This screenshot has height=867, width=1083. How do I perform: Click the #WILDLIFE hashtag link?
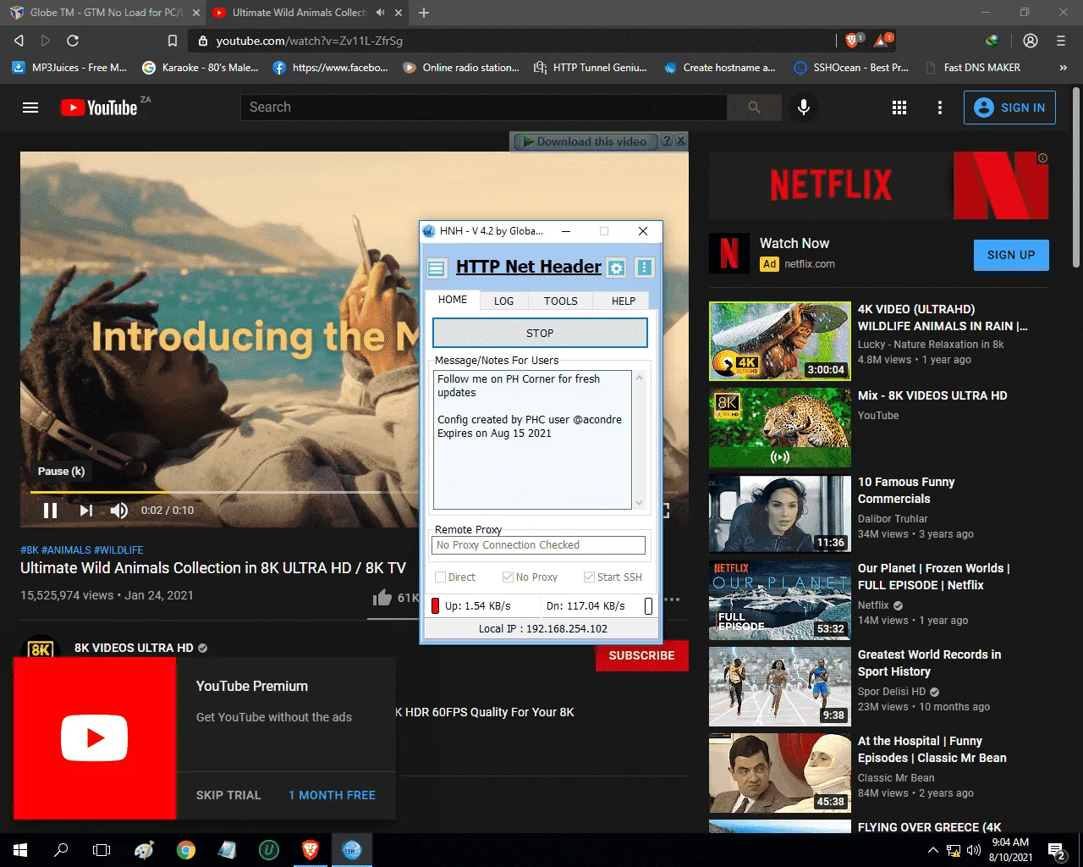click(x=118, y=550)
